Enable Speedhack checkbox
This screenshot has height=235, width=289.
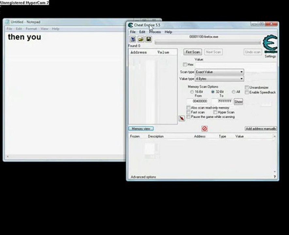pos(247,92)
